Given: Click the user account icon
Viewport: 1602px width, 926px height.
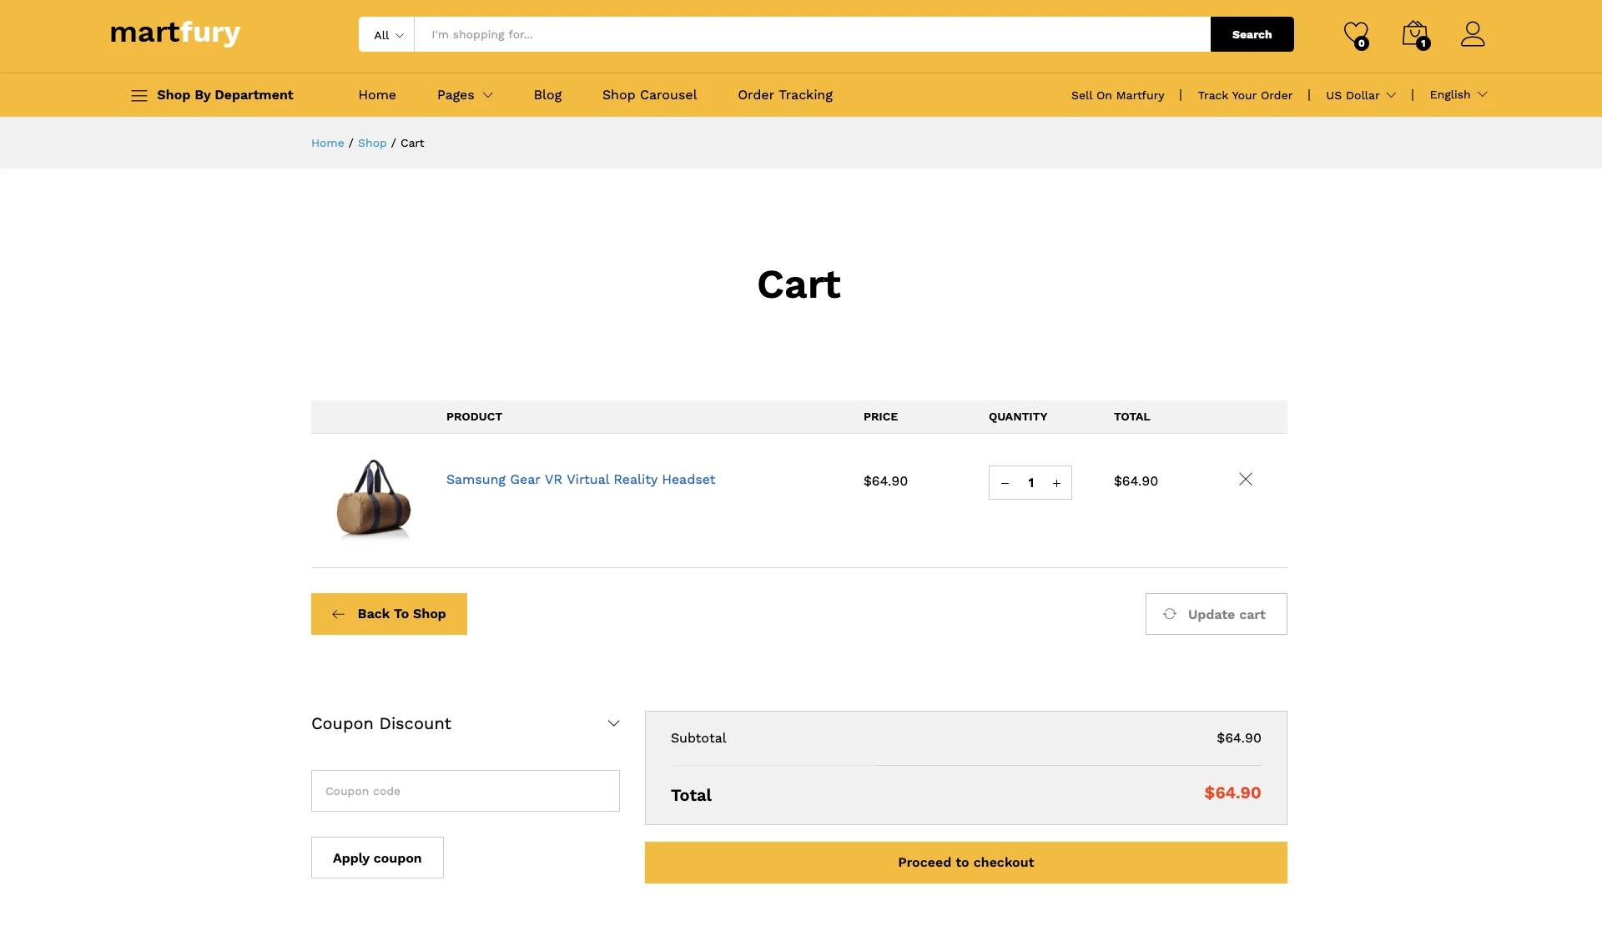Looking at the screenshot, I should point(1473,34).
